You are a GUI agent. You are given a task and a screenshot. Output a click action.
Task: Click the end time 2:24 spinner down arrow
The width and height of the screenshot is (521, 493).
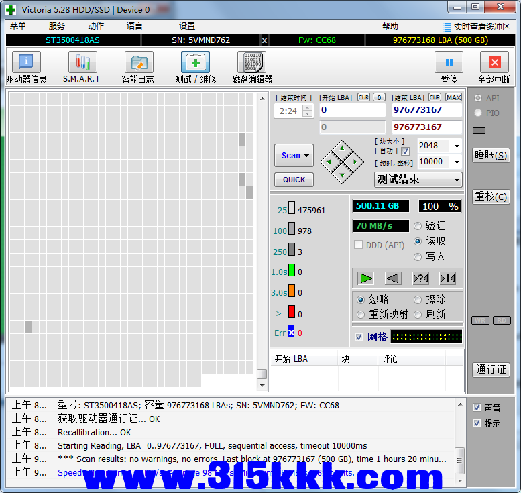(x=308, y=114)
